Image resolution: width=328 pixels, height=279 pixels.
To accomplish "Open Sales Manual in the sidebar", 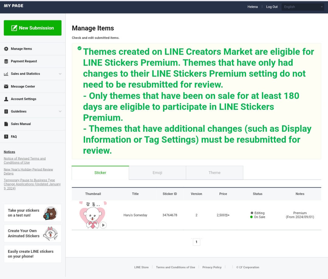I will pyautogui.click(x=32, y=124).
